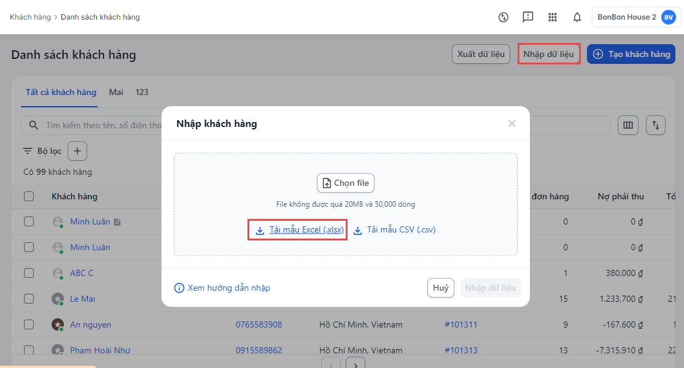
Task: Click the sort arrows icon button
Action: click(x=656, y=125)
